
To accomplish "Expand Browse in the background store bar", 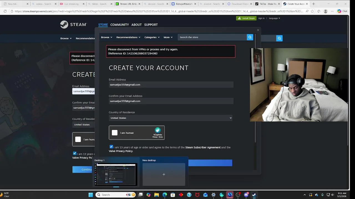I will [x=66, y=38].
